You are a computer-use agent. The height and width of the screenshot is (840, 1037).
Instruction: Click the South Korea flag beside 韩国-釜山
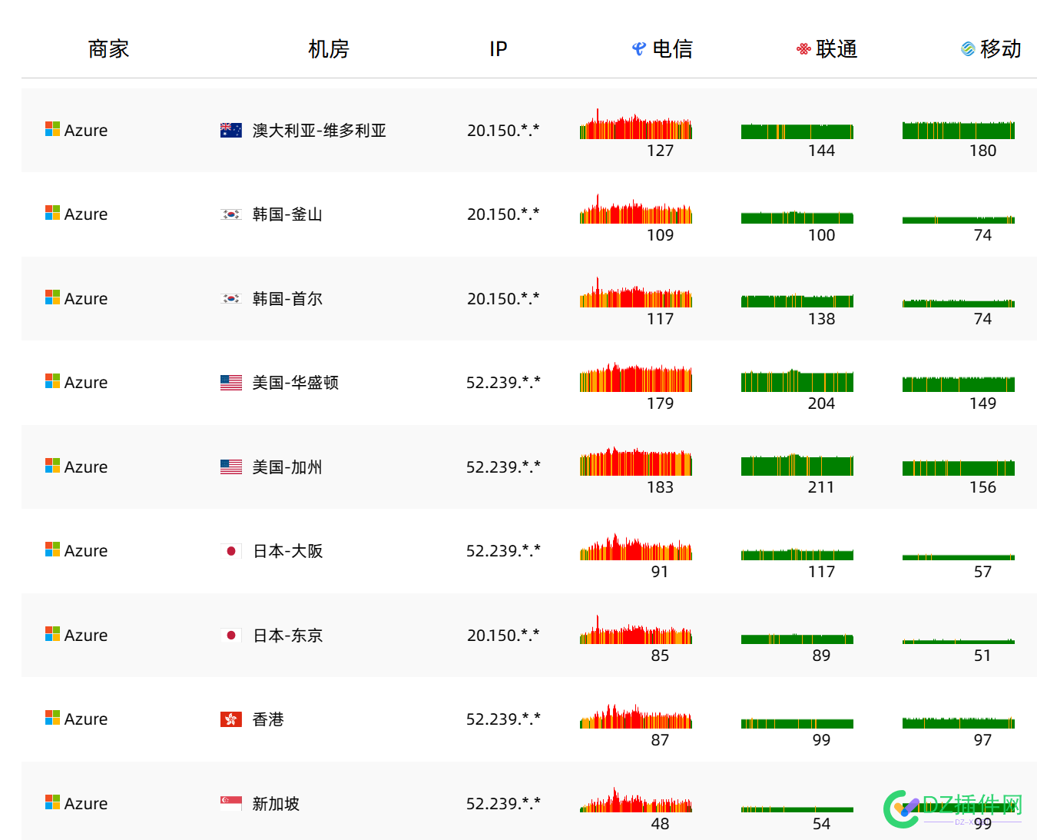(231, 214)
